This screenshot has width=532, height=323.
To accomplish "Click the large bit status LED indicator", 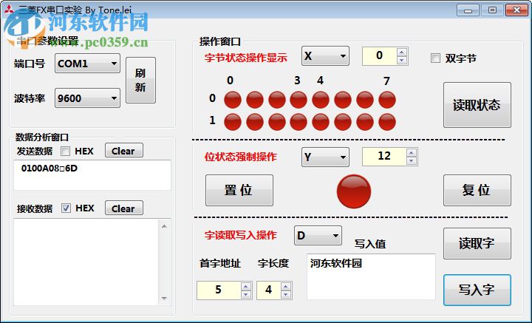I will tap(354, 191).
